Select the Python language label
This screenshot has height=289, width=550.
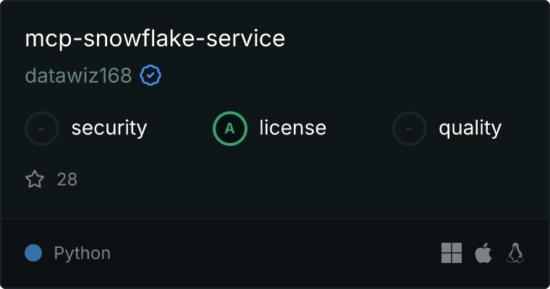82,254
